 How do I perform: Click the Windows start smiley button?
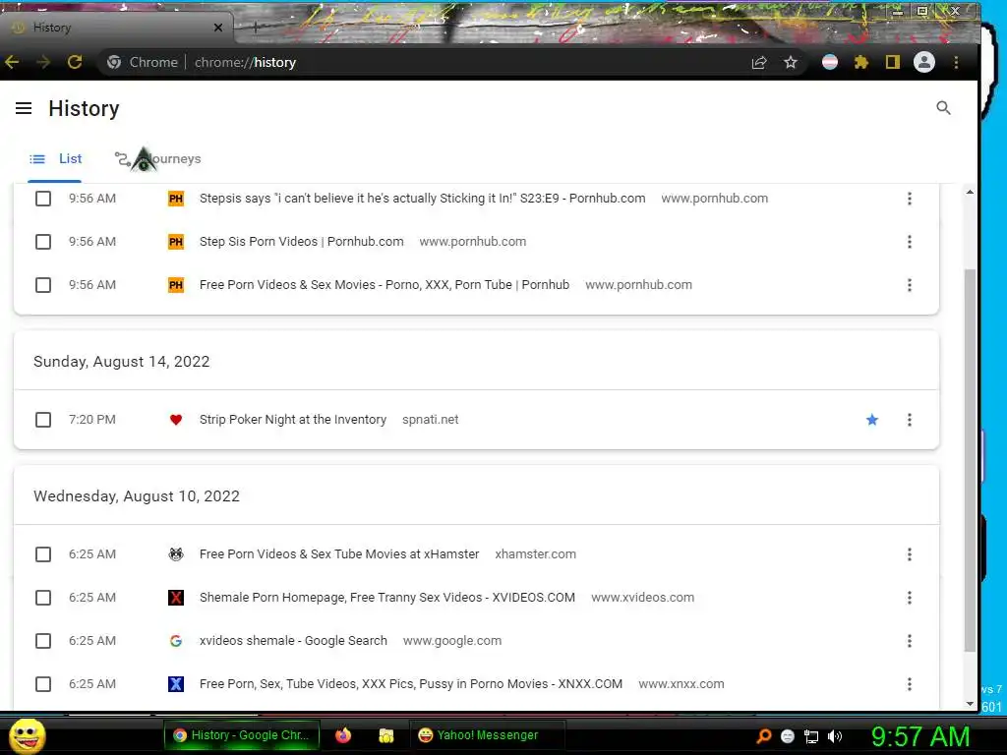click(x=27, y=735)
